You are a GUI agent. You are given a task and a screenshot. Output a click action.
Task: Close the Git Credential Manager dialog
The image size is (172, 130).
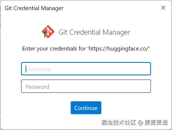[163, 8]
